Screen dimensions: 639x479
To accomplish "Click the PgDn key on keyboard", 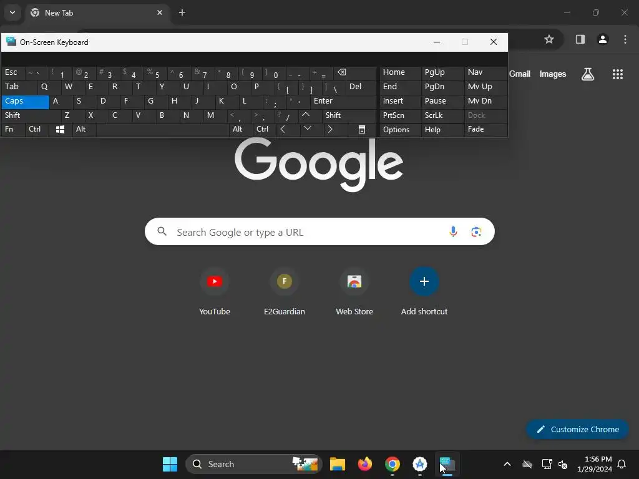I will 442,87.
